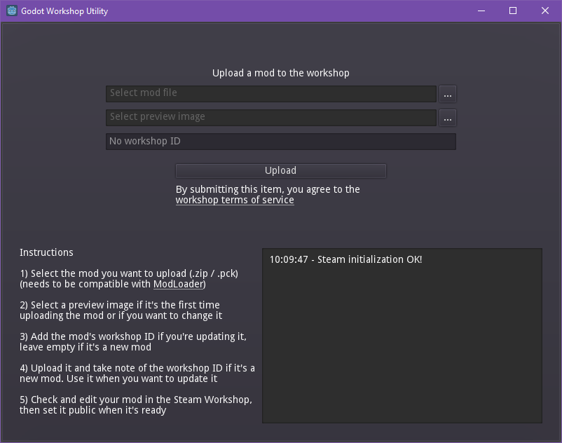Minimize the Godot Workshop Utility window
The width and height of the screenshot is (562, 443).
pos(481,11)
